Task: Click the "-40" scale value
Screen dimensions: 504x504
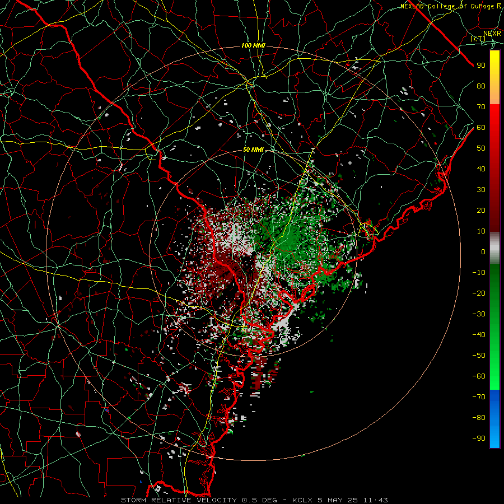Action: (x=479, y=335)
